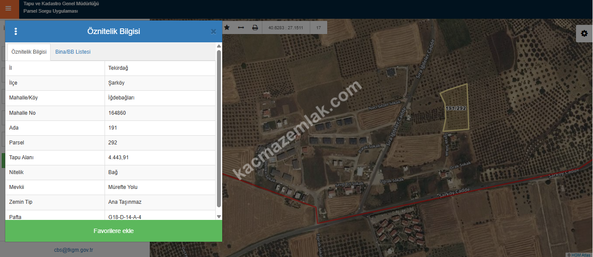Click the HGM Atlas attribution link
The width and height of the screenshot is (593, 257).
coord(580,255)
